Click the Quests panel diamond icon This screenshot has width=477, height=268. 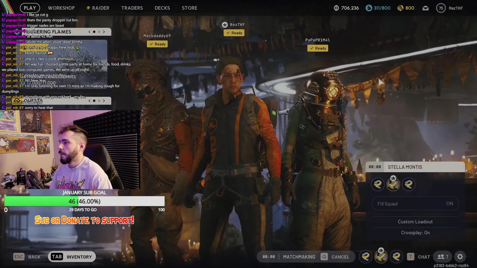point(17,100)
